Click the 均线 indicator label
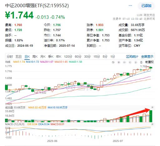 tap(8, 62)
